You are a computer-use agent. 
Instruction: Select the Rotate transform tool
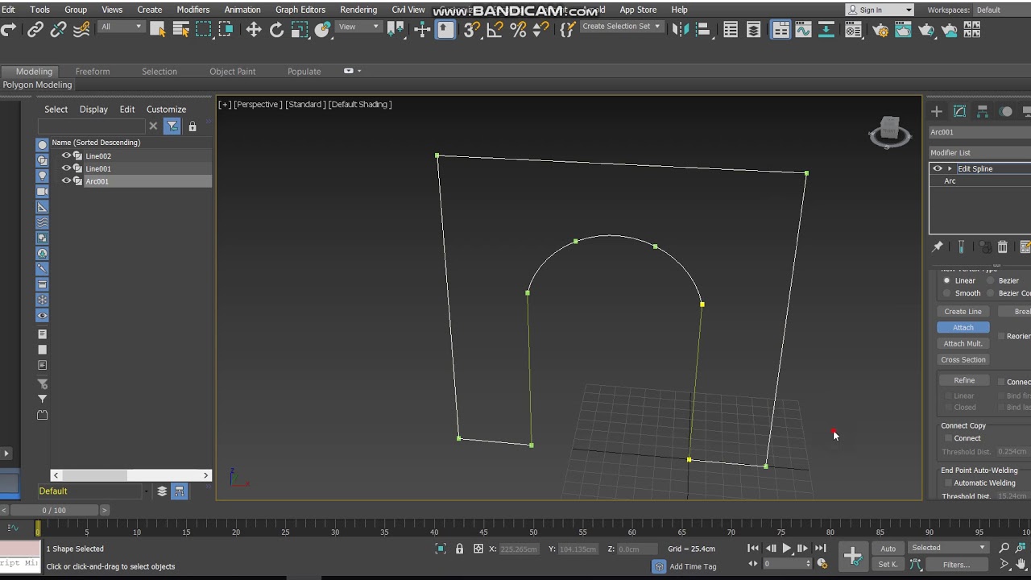276,30
